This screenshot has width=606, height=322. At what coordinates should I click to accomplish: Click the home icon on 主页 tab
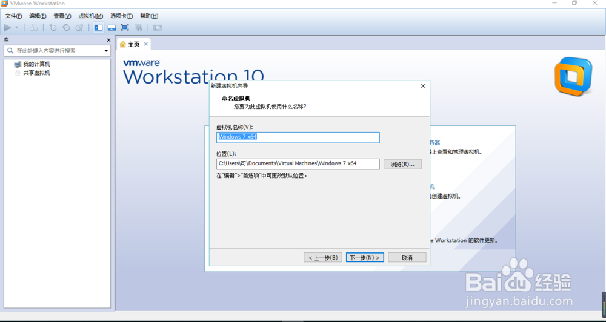123,44
